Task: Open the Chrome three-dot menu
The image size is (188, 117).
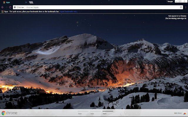Action: click(186, 7)
